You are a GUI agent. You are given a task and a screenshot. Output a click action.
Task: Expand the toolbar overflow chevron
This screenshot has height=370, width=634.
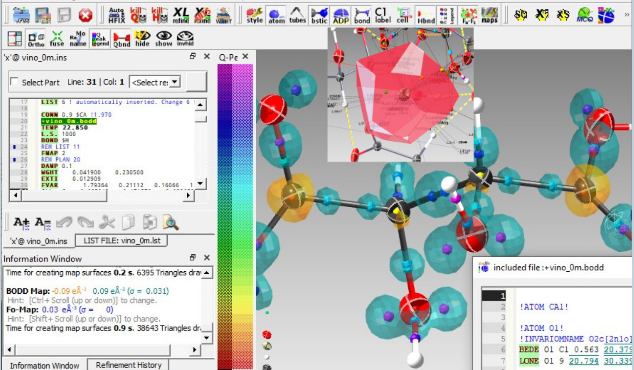coord(626,15)
